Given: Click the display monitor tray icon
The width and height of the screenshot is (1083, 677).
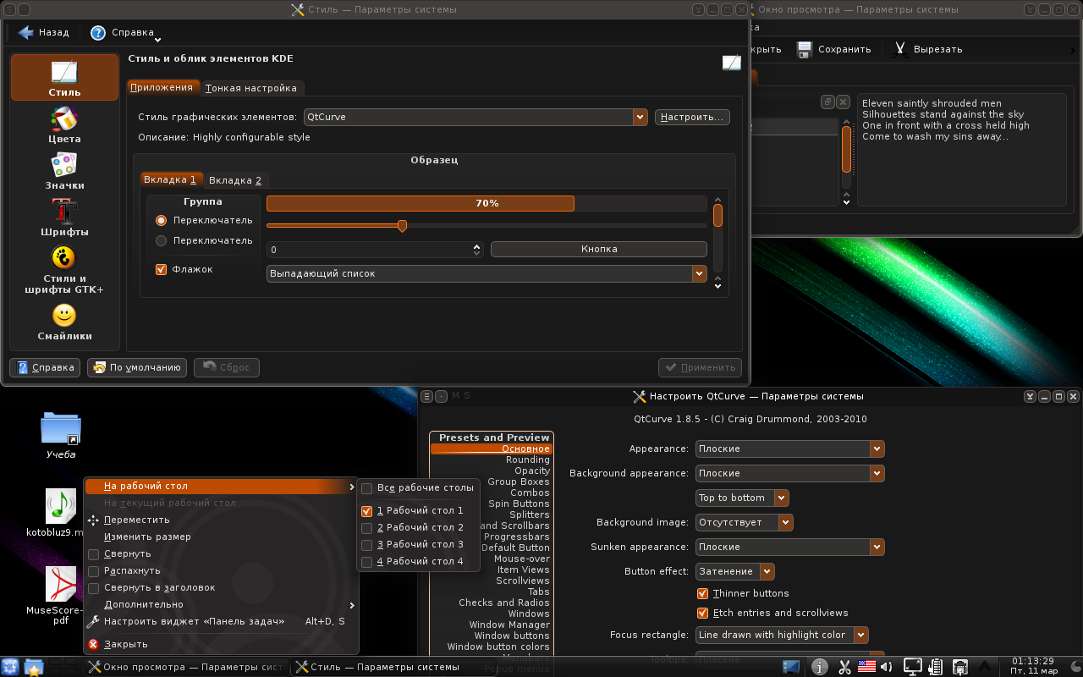Looking at the screenshot, I should point(913,667).
